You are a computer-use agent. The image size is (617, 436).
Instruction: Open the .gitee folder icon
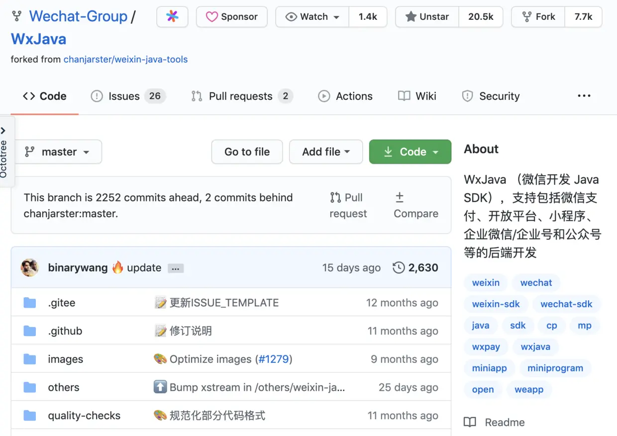click(x=30, y=303)
